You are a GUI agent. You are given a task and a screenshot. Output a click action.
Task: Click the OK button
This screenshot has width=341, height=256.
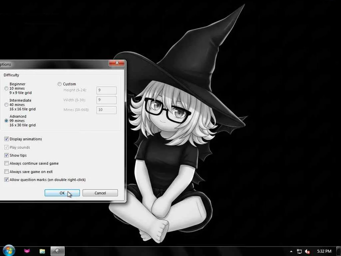click(62, 193)
